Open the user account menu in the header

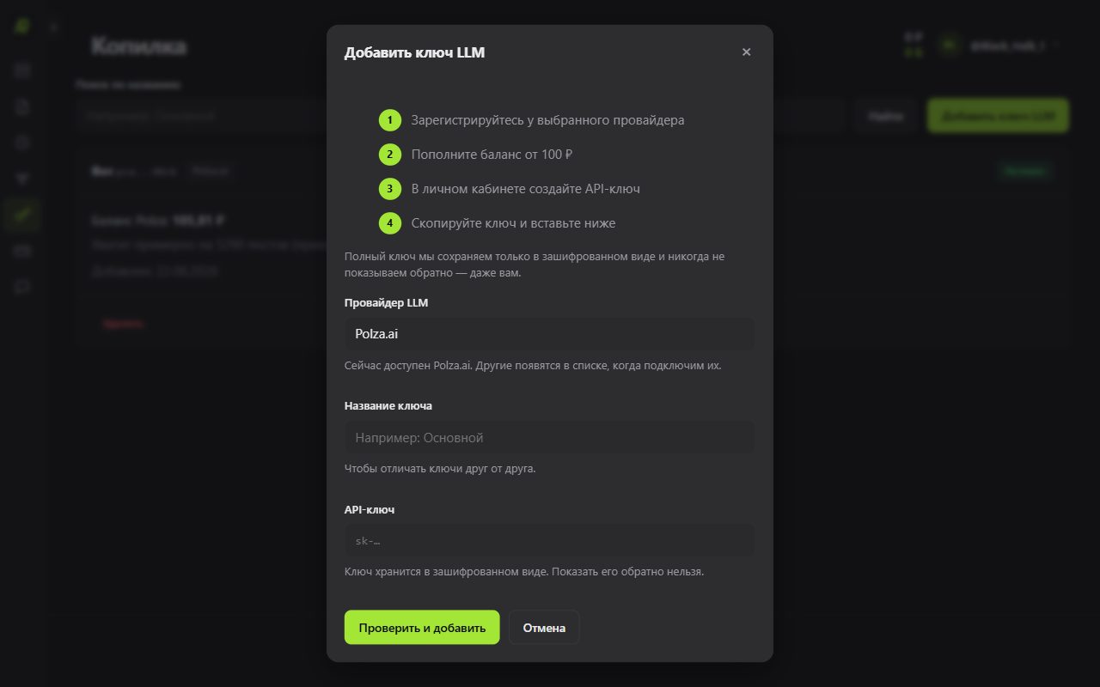click(999, 45)
